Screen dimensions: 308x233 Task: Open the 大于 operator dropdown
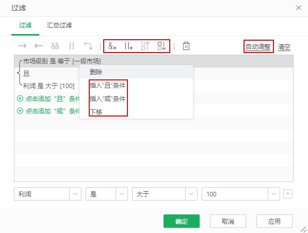pos(191,194)
